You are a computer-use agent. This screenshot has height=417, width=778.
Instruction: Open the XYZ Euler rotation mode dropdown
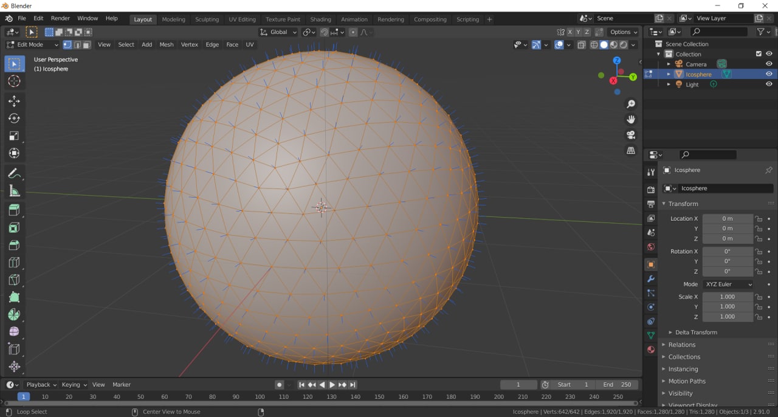[728, 284]
